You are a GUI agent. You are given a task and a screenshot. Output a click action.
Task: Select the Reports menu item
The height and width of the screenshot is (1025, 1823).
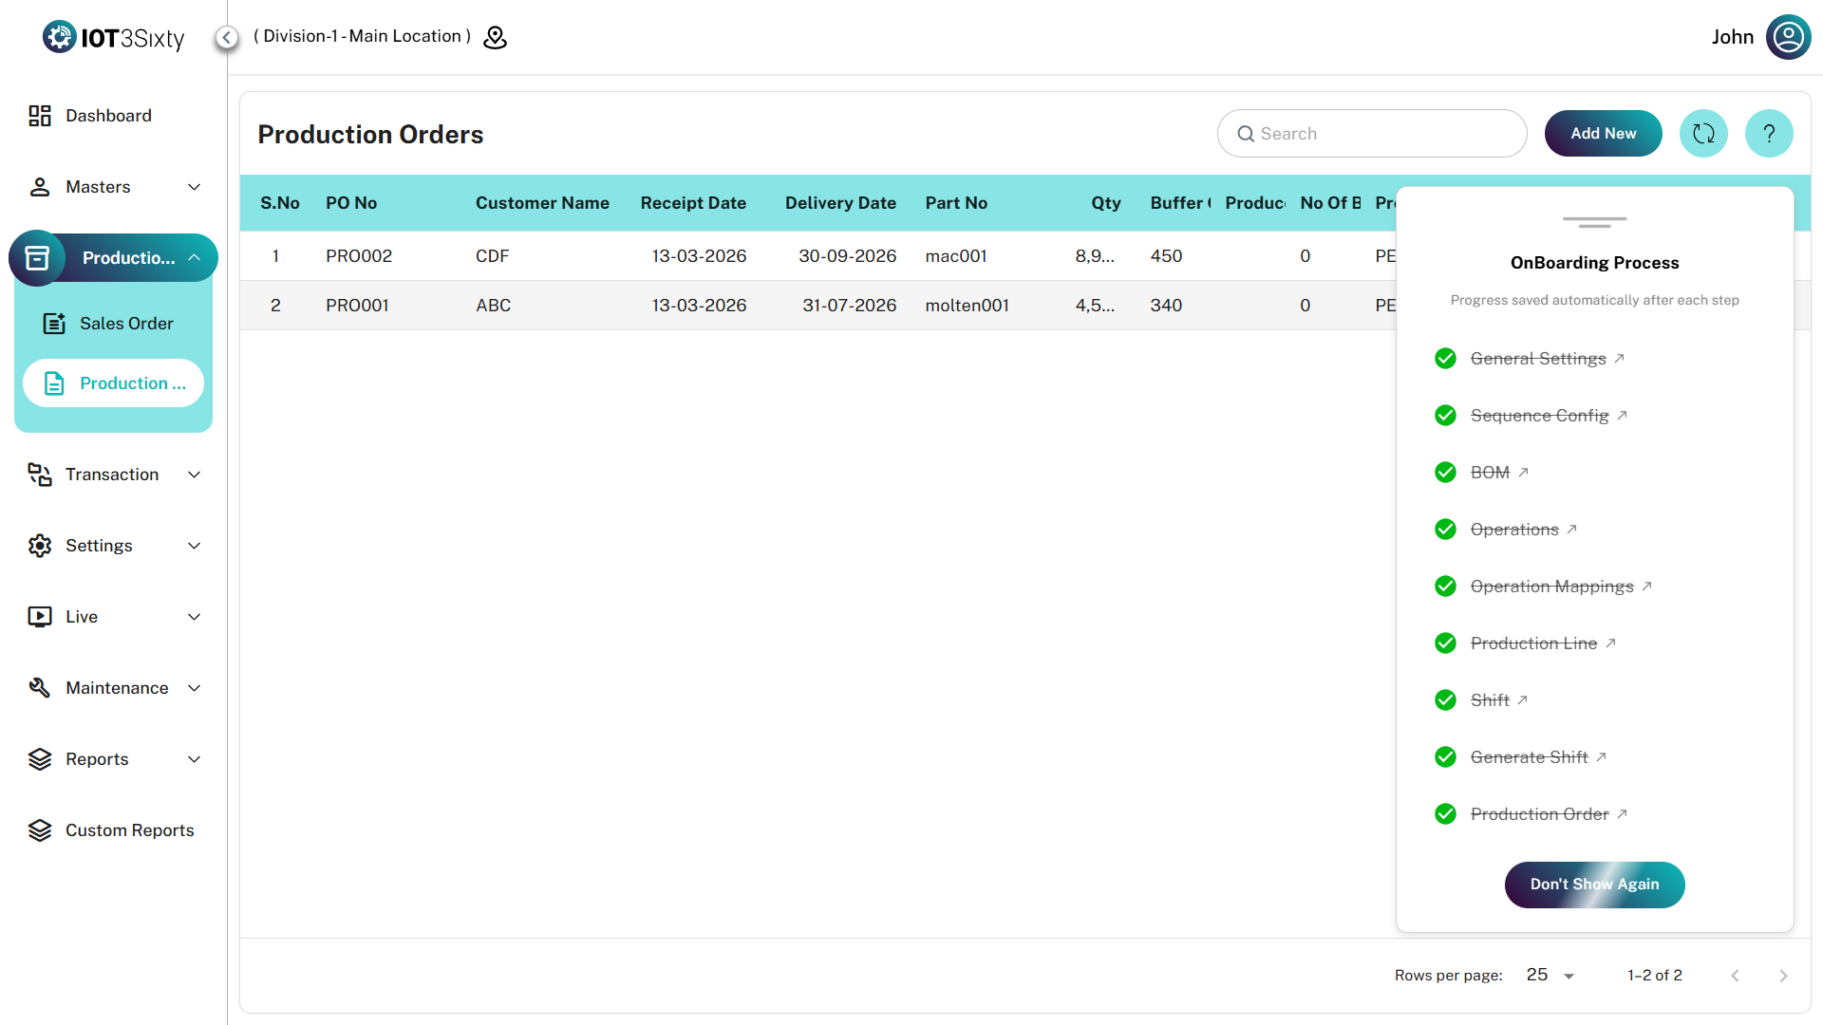click(x=97, y=759)
